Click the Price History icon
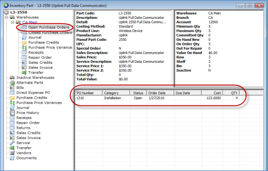Viewport: 268px width, 171px height. point(12,113)
